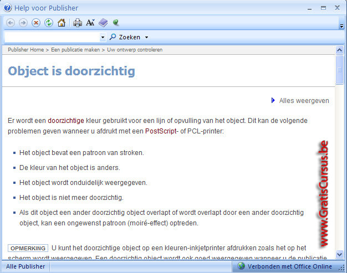Click the OPMERKING note label
This screenshot has height=273, width=347.
[28, 248]
